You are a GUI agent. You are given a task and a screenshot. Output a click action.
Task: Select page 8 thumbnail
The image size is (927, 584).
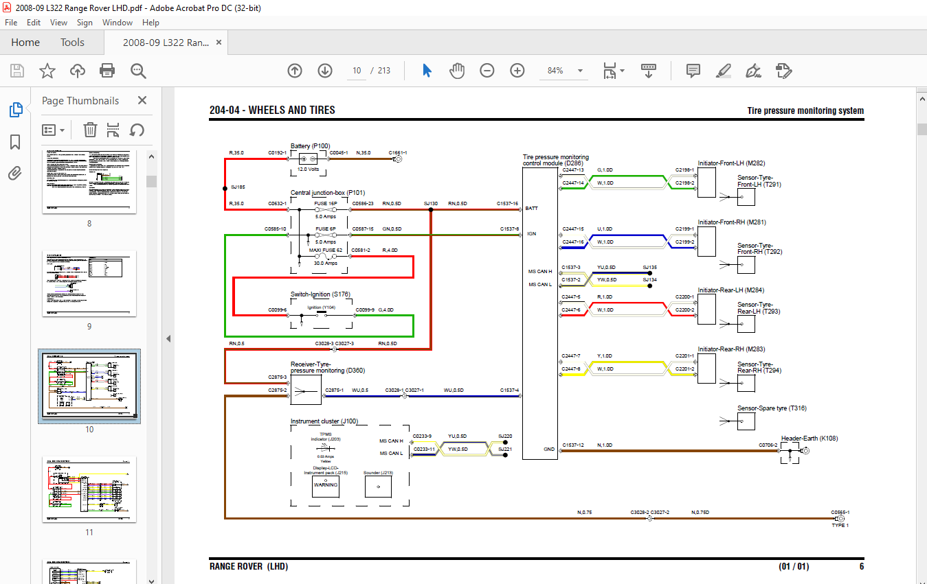click(89, 182)
